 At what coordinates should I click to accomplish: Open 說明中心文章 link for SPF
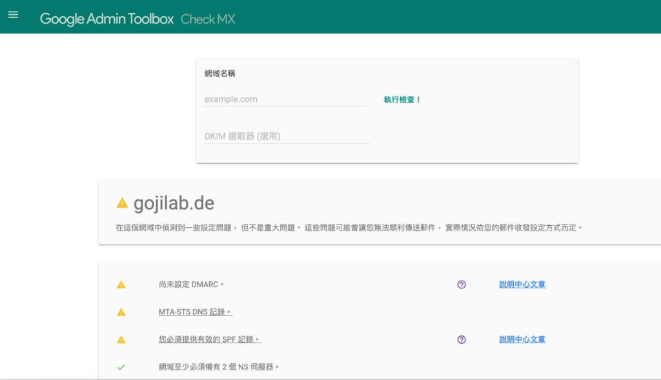[522, 339]
